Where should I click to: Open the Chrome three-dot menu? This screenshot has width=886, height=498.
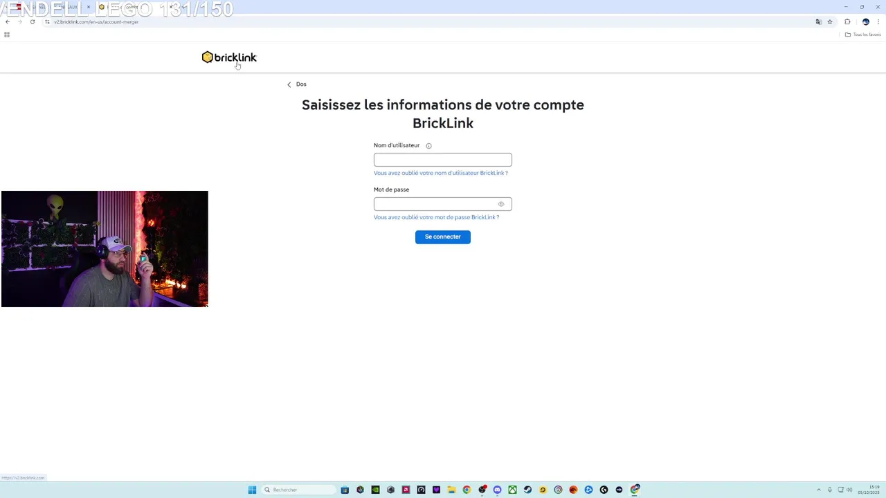pyautogui.click(x=878, y=21)
